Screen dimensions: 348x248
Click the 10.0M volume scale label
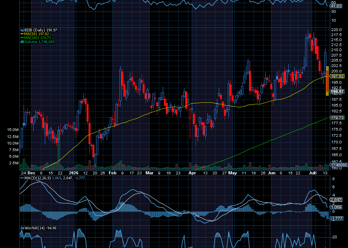[13, 143]
